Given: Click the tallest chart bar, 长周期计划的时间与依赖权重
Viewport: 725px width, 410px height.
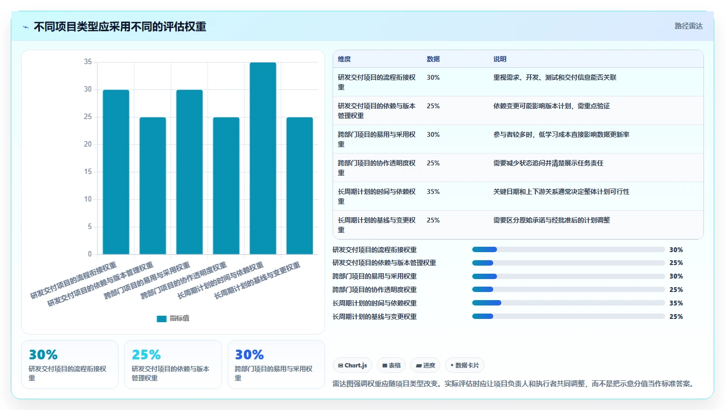Looking at the screenshot, I should click(x=263, y=158).
